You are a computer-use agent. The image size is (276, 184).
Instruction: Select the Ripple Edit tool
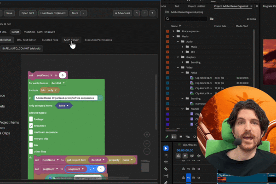pos(166,162)
